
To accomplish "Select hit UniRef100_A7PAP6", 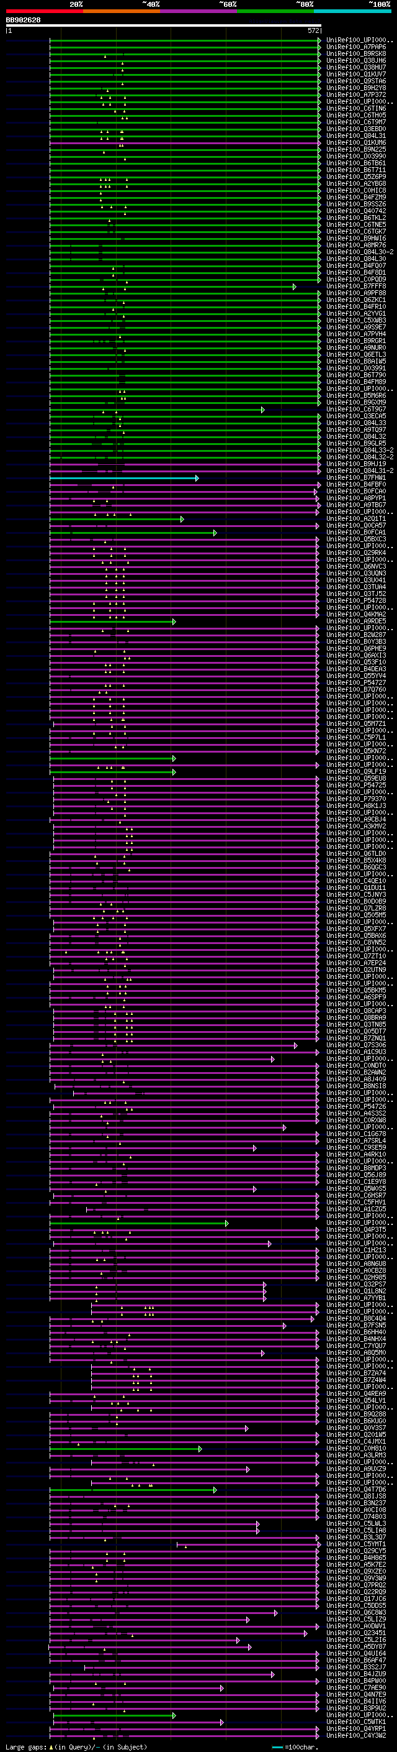I will 355,47.
